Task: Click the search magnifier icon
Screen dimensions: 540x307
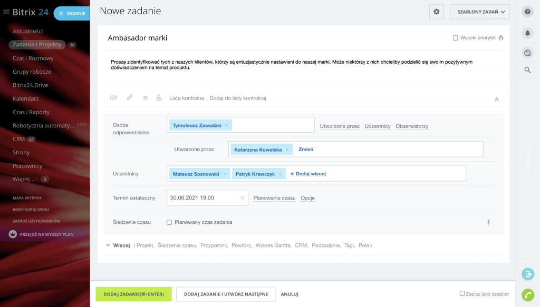Action: pyautogui.click(x=527, y=70)
